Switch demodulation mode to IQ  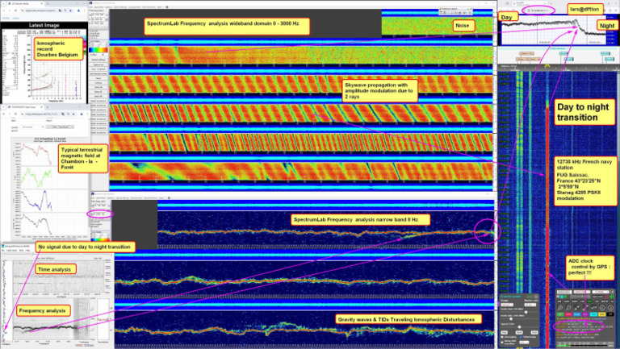612,301
